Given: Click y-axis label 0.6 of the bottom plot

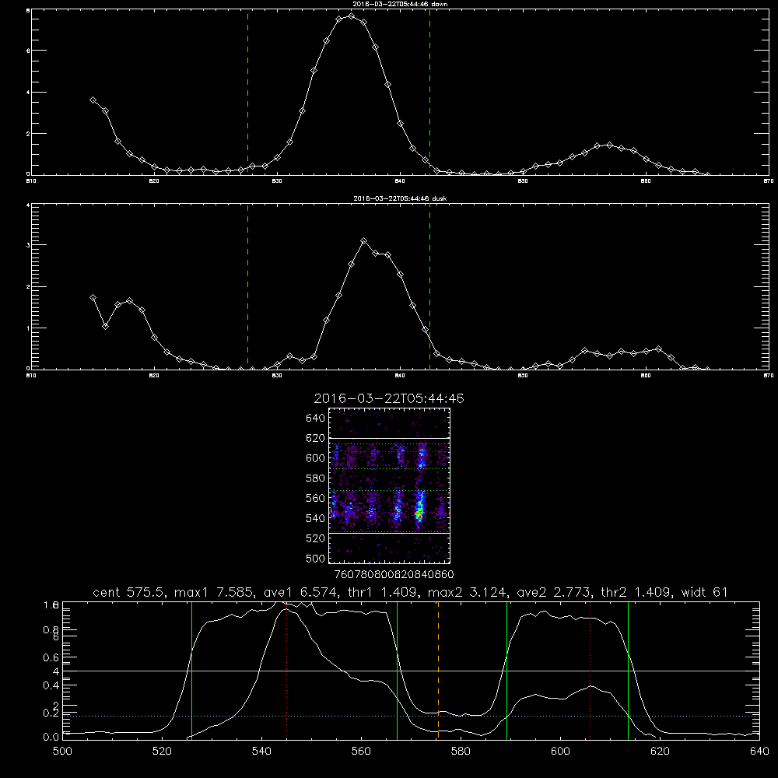Looking at the screenshot, I should click(51, 657).
